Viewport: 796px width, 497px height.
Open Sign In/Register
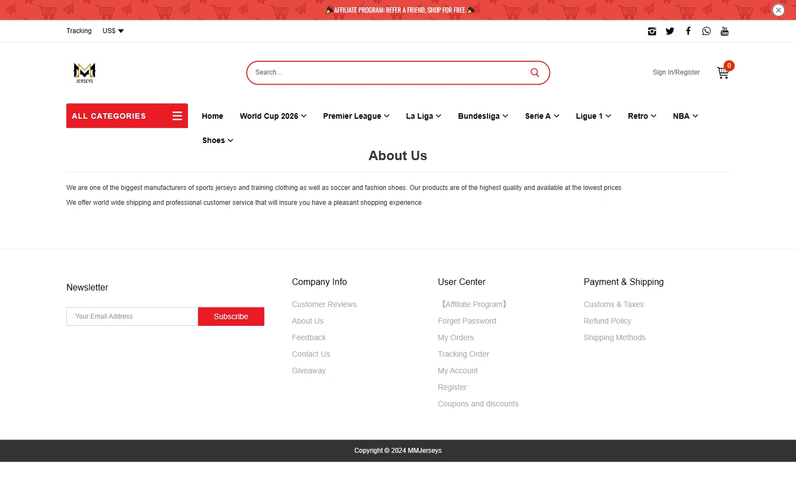(676, 72)
